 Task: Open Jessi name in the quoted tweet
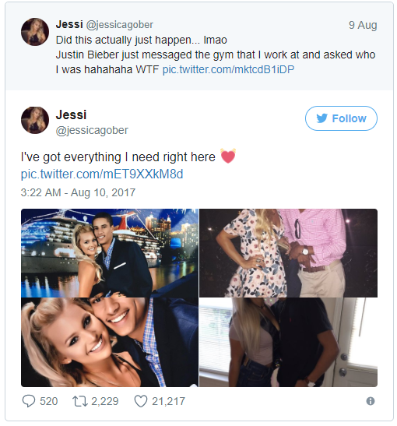pos(69,24)
